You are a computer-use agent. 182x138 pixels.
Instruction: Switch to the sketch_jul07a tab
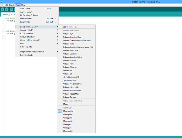(9, 14)
